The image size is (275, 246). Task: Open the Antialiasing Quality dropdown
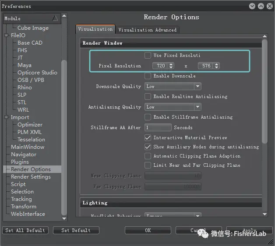coord(173,107)
